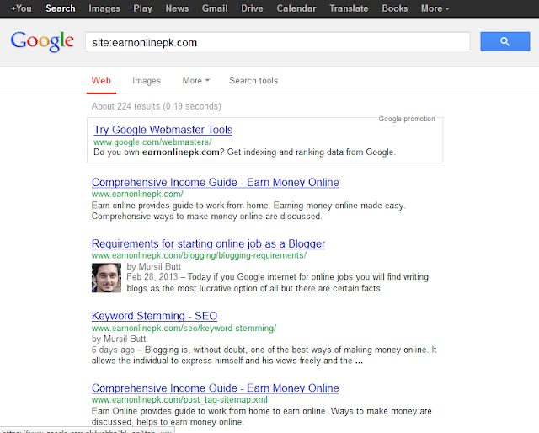Switch to the Images results tab
539x433 pixels.
tap(147, 81)
